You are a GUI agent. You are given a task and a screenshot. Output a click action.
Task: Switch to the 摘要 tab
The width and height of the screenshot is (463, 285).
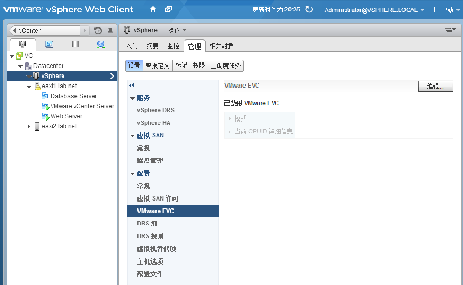point(153,46)
